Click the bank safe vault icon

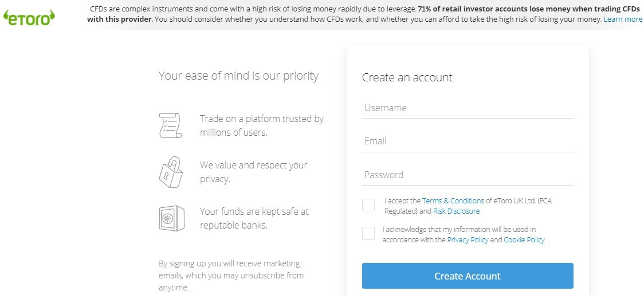[x=171, y=218]
